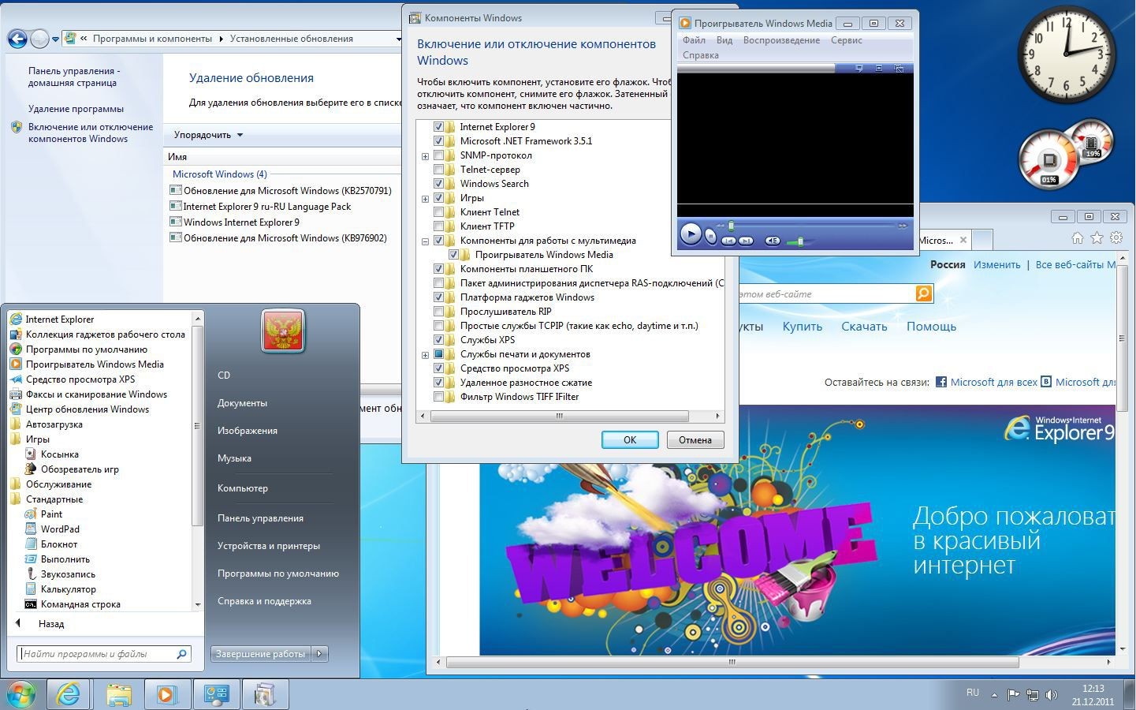Open the Упорядочить dropdown

tap(208, 134)
